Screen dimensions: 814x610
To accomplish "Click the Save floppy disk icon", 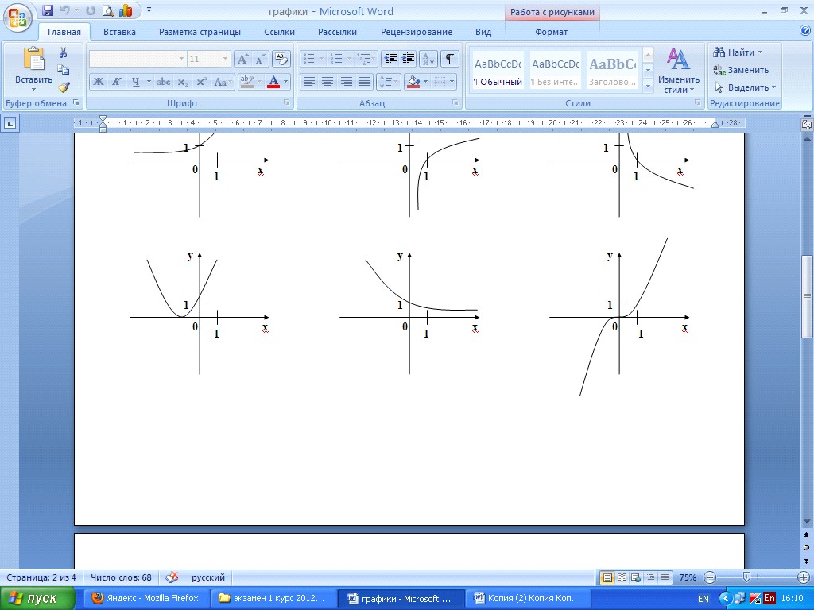I will coord(47,10).
